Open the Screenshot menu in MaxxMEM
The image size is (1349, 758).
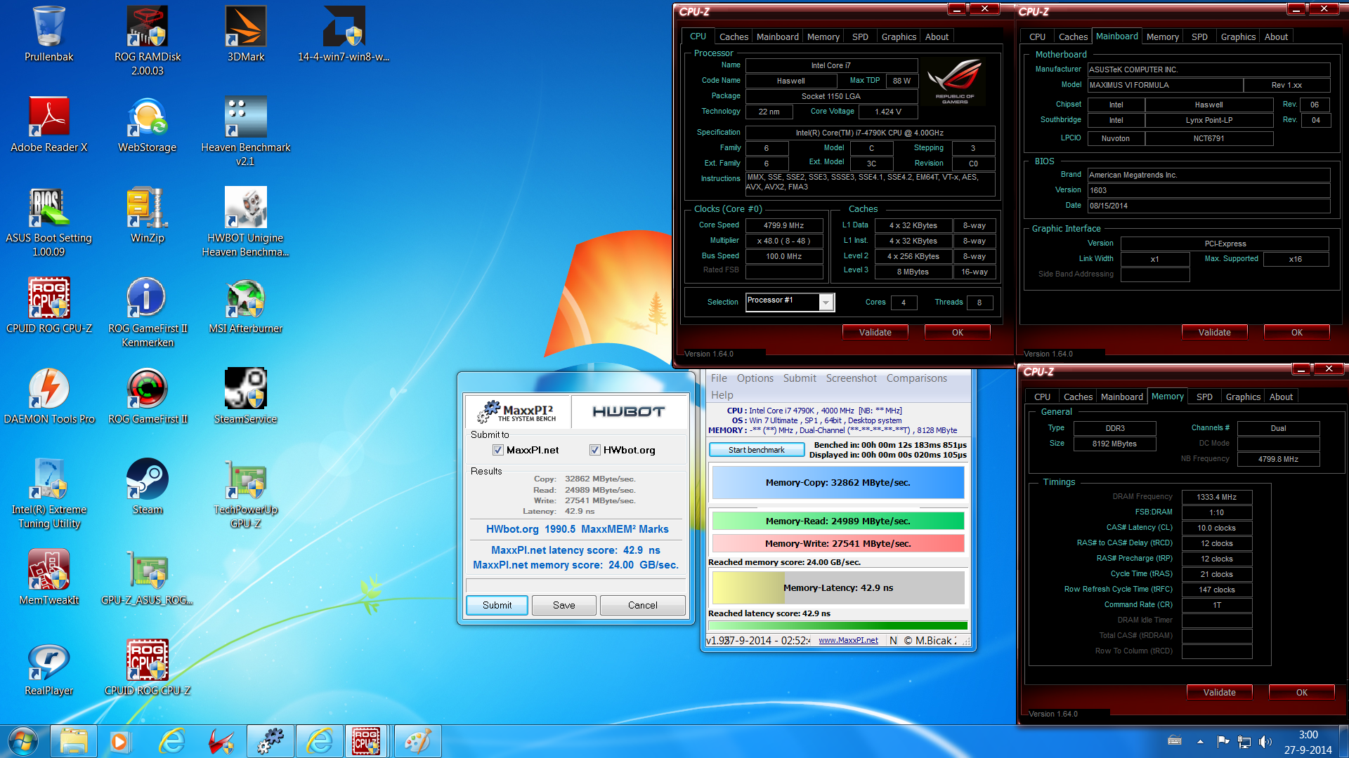point(851,378)
